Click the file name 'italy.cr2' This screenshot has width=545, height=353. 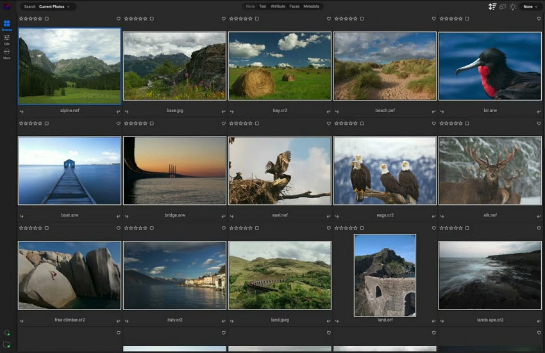click(175, 320)
